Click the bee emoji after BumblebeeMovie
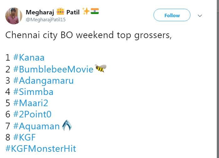The image size is (219, 158). [x=101, y=68]
